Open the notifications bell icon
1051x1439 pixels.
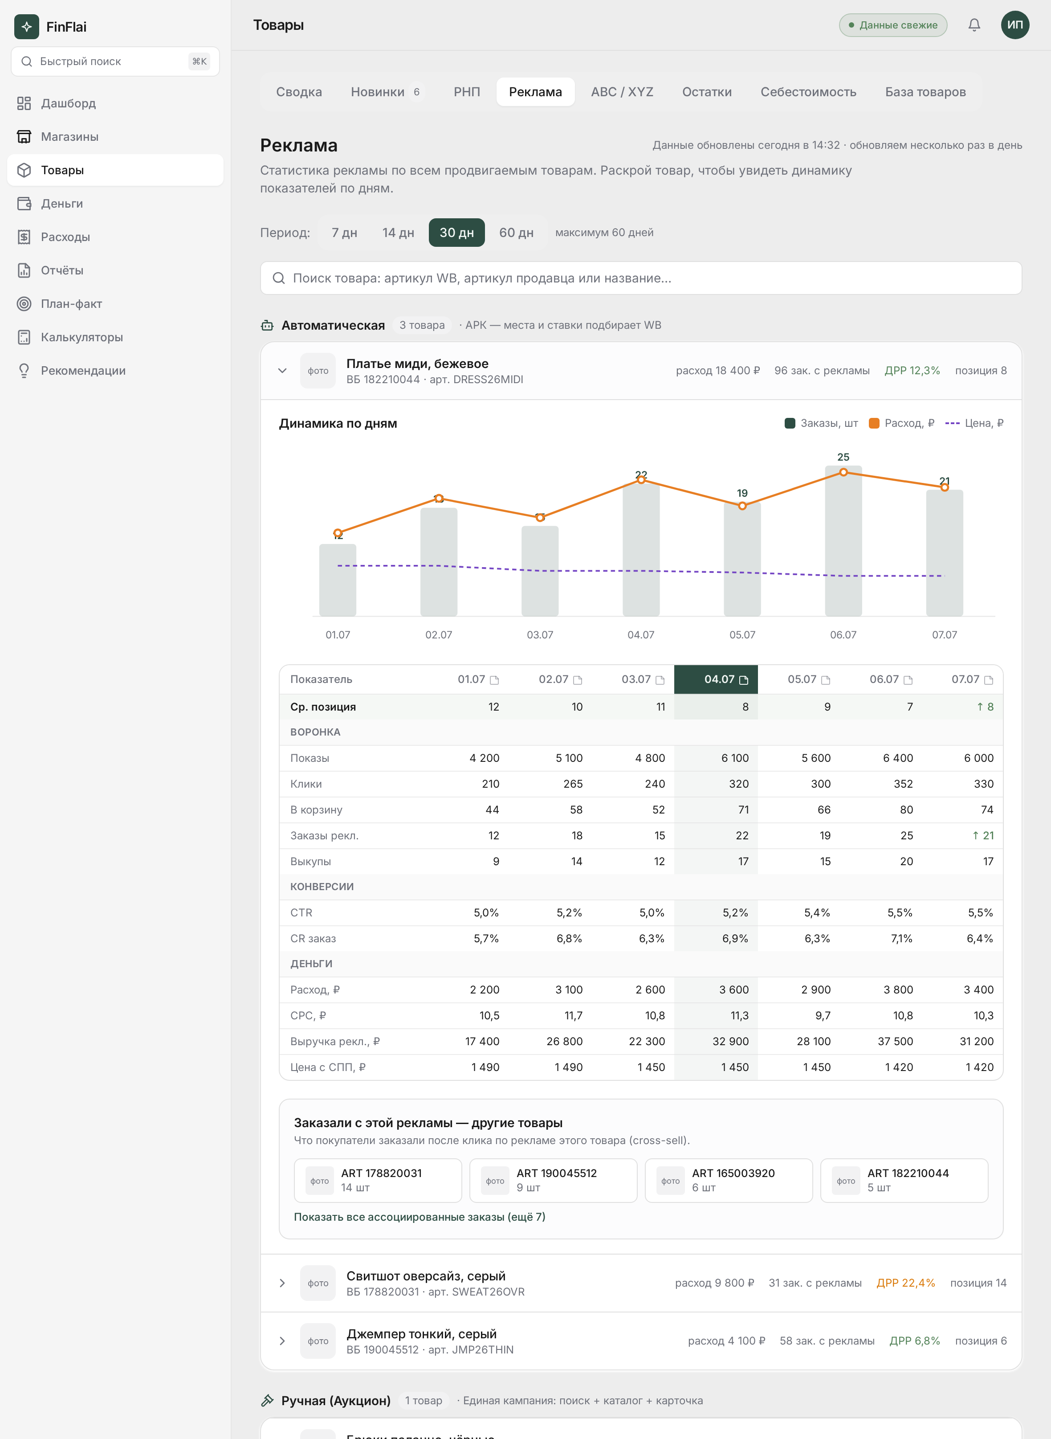tap(974, 25)
